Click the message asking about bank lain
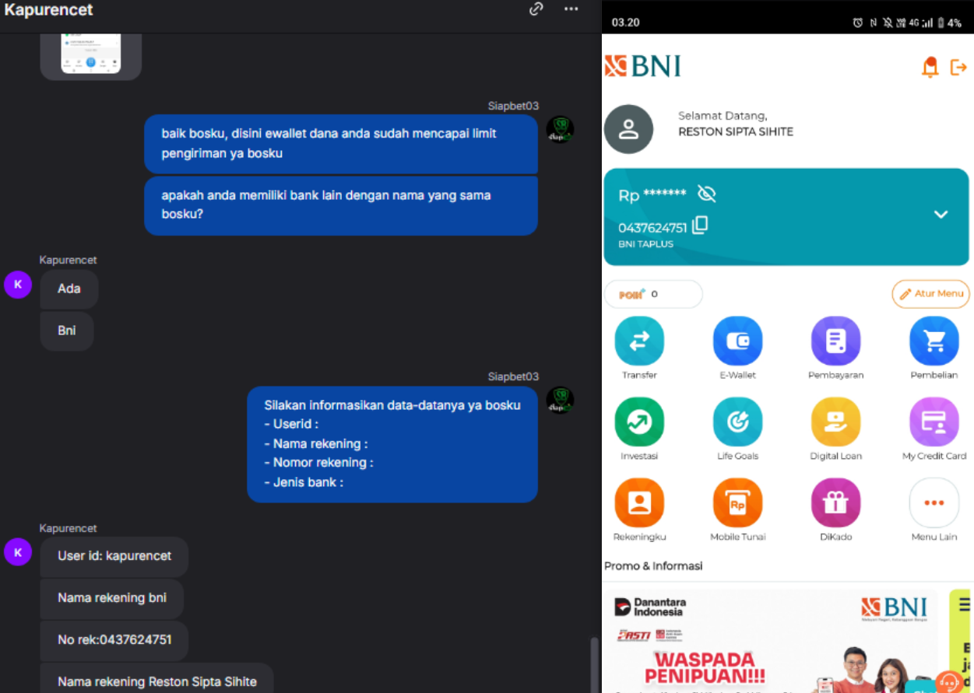 coord(341,205)
